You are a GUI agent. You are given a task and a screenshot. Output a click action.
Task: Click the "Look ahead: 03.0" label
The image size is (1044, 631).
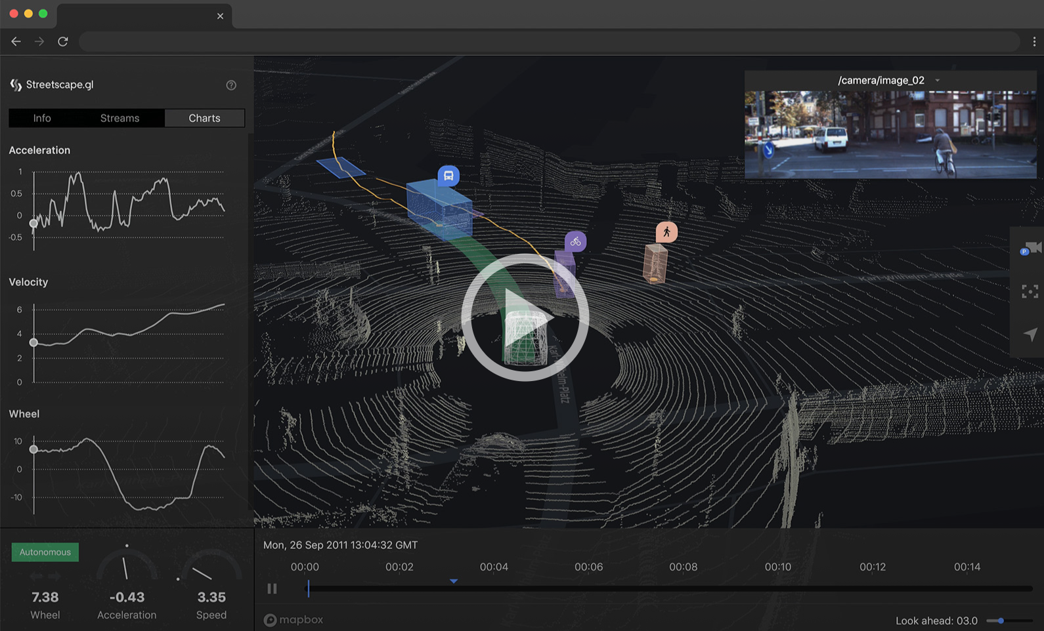[936, 621]
